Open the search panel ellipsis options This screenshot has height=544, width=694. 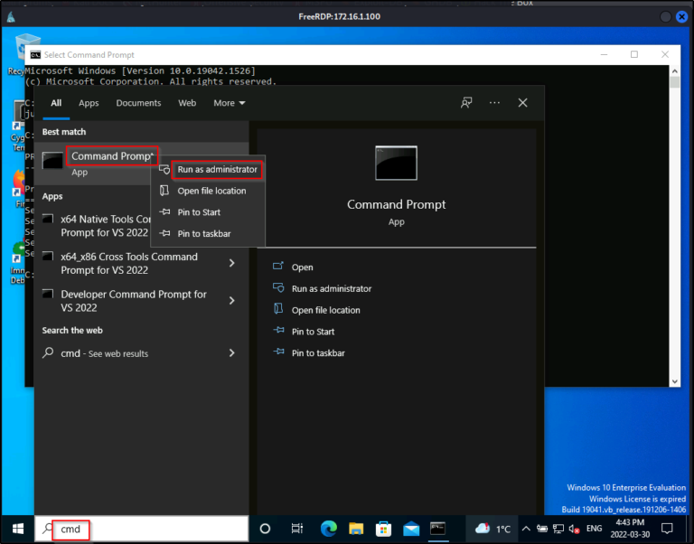click(x=494, y=103)
